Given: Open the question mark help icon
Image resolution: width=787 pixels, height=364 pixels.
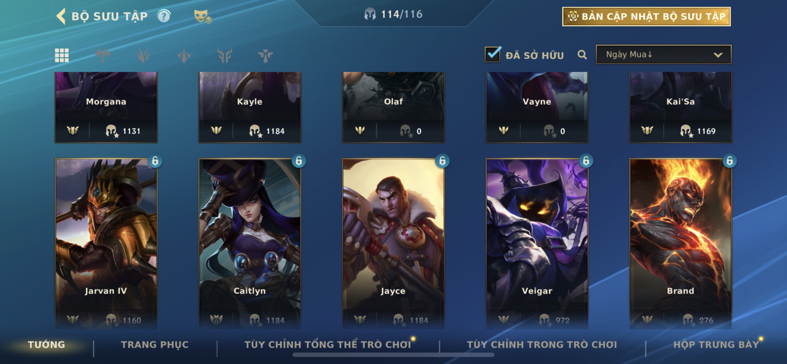Looking at the screenshot, I should [x=164, y=16].
